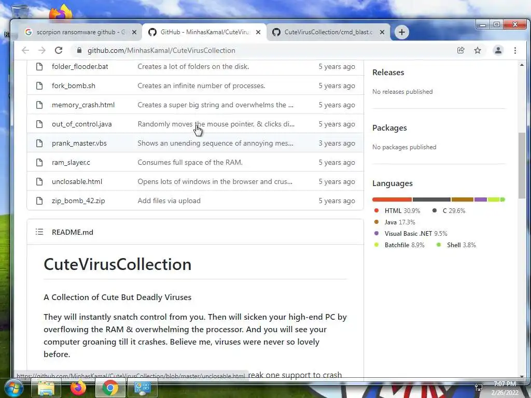The width and height of the screenshot is (531, 398).
Task: Click the HTML 30.9% language entry
Action: tap(397, 211)
